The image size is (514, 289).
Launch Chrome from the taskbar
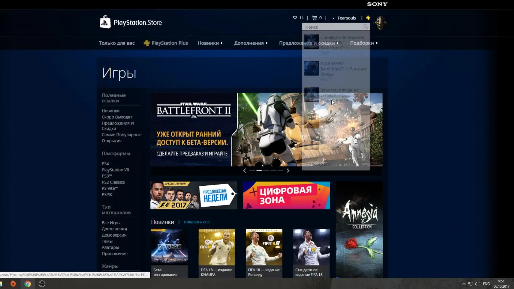click(x=28, y=283)
